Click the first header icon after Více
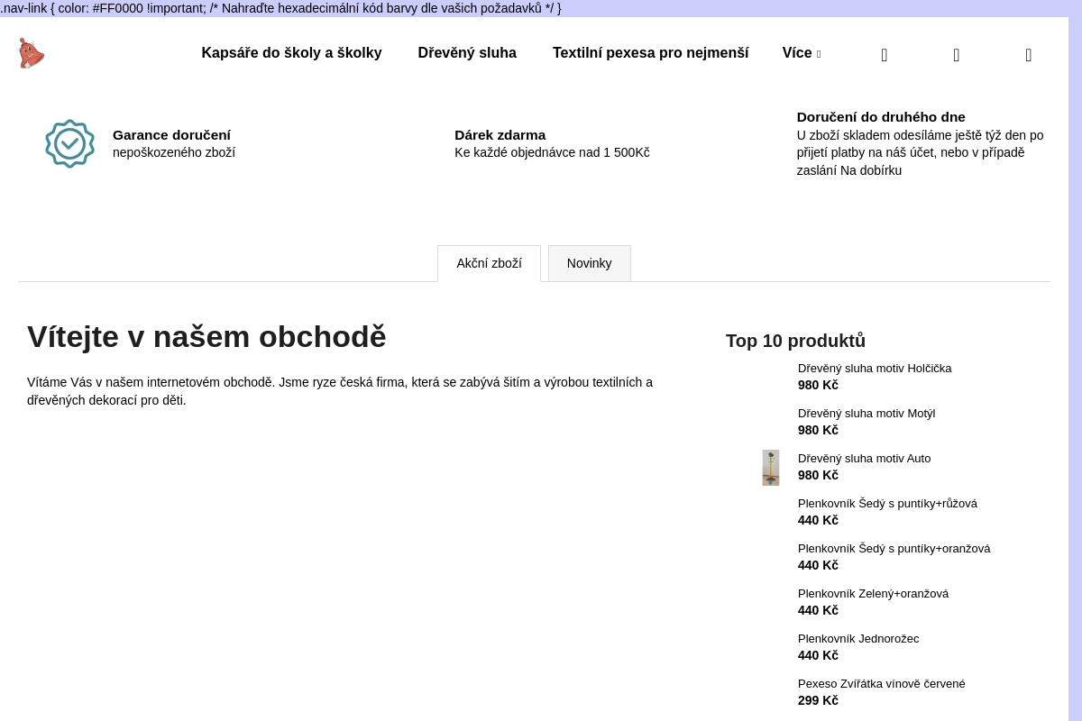 pyautogui.click(x=884, y=55)
